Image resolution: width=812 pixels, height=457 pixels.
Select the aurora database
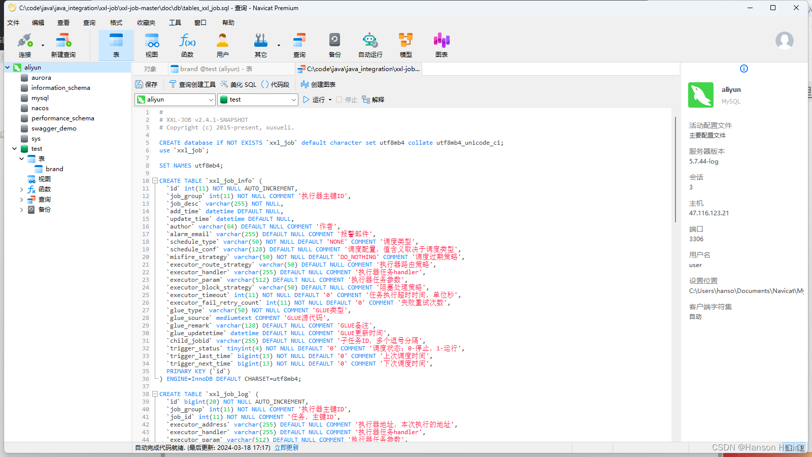[41, 78]
